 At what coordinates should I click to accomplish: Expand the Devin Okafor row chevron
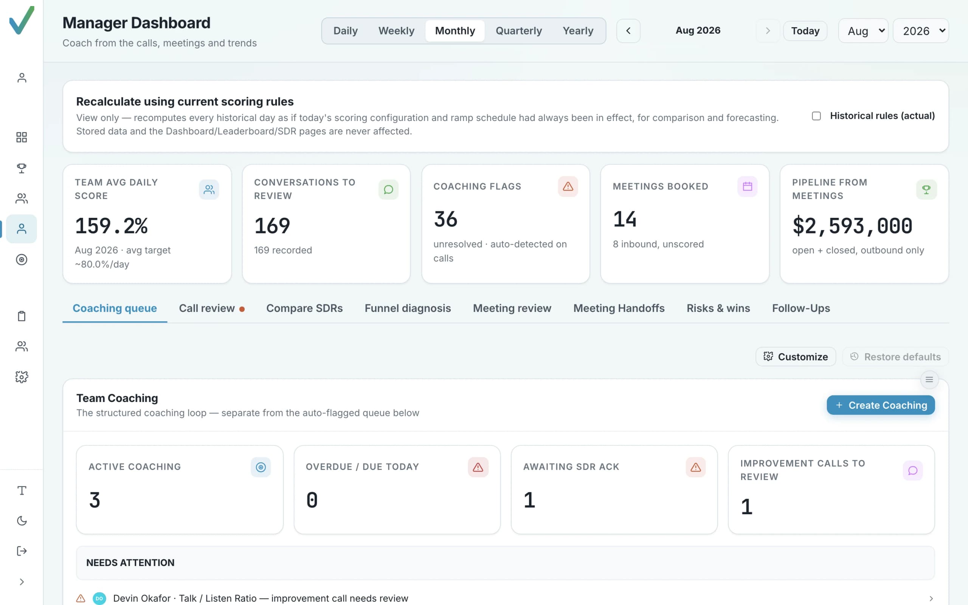(x=931, y=599)
